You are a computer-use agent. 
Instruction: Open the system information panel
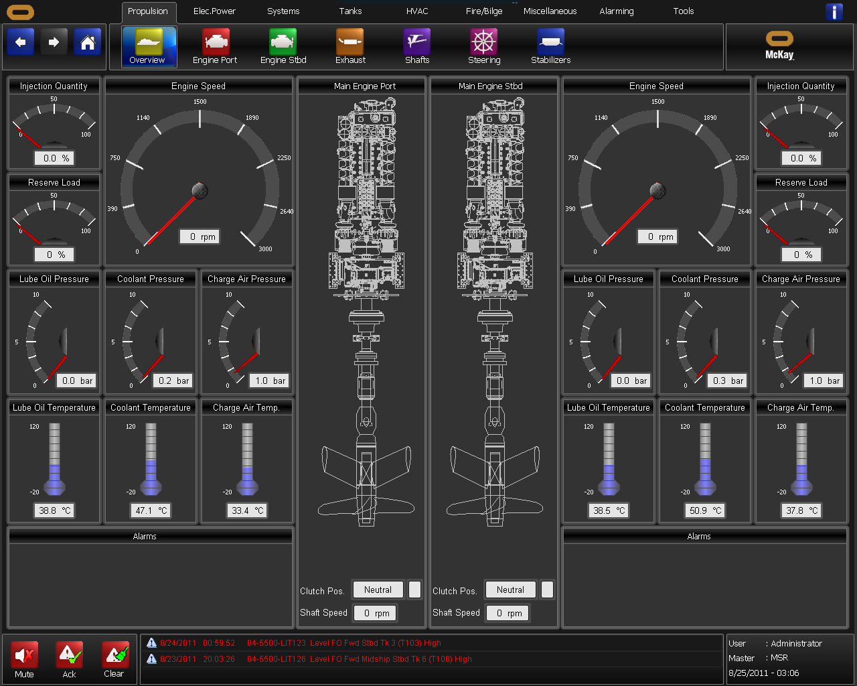tap(834, 11)
